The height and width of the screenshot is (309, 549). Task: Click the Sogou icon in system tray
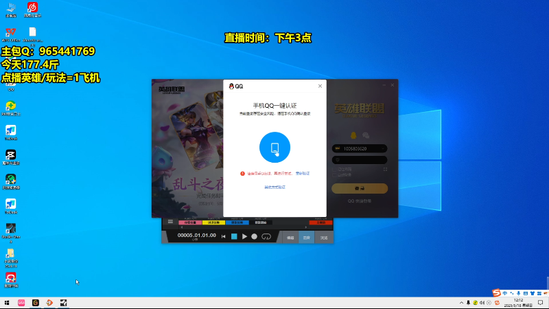tap(497, 303)
